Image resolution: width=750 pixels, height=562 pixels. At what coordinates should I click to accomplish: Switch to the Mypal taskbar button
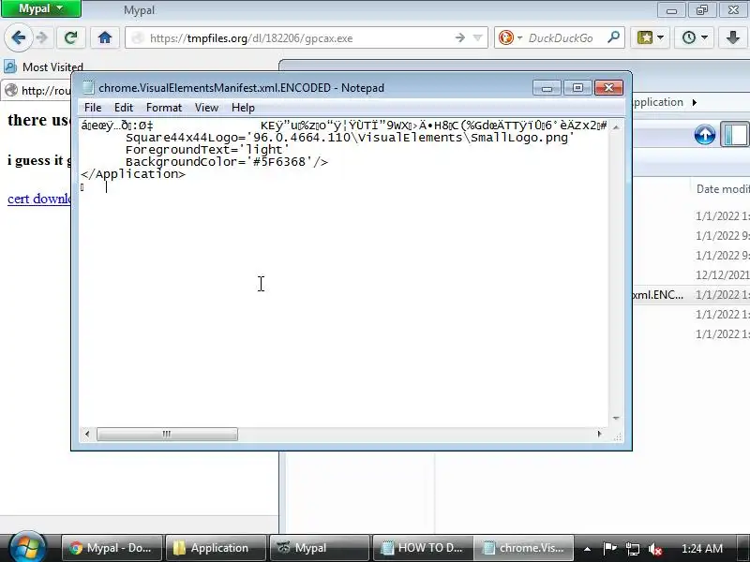(319, 548)
